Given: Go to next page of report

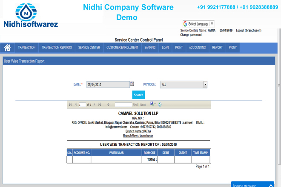Looking at the screenshot, I should [x=94, y=105].
